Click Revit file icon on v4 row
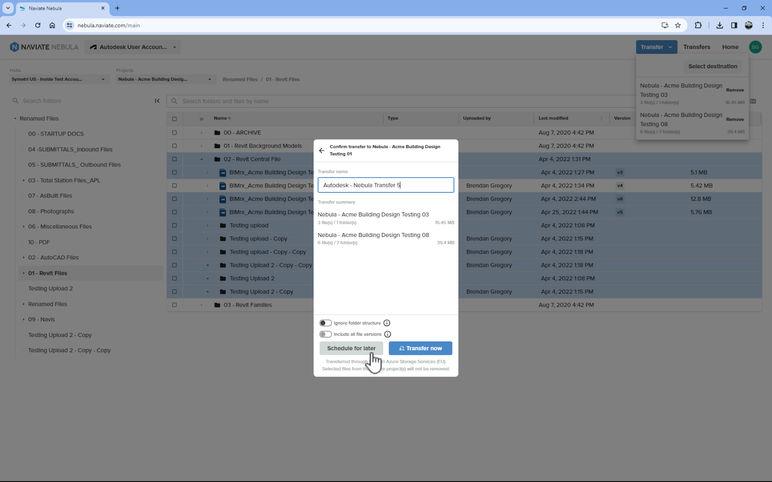 [223, 186]
